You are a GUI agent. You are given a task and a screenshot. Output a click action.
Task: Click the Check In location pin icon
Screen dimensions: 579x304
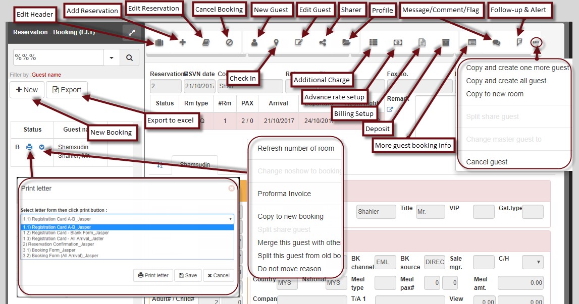point(276,43)
